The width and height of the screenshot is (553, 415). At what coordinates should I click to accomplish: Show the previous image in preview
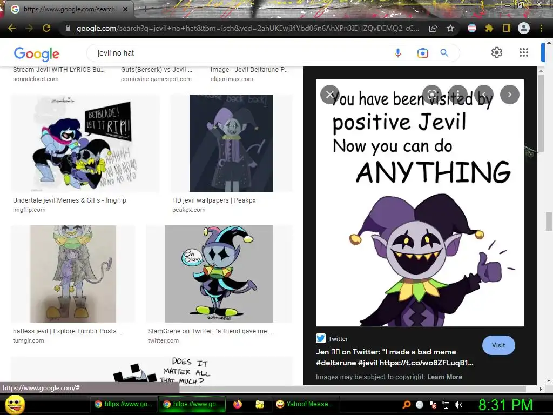coord(484,95)
